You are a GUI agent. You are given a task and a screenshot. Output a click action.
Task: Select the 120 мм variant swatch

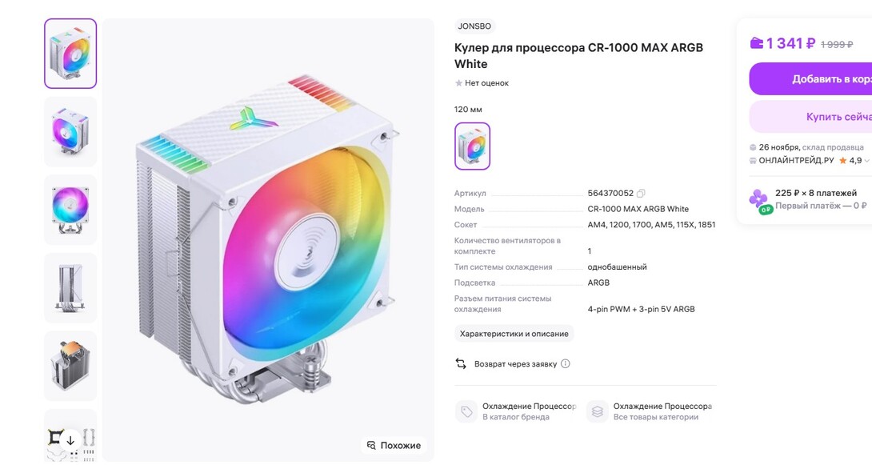point(472,146)
